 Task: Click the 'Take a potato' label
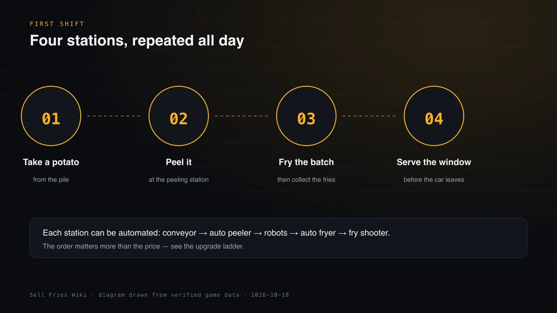click(x=51, y=162)
